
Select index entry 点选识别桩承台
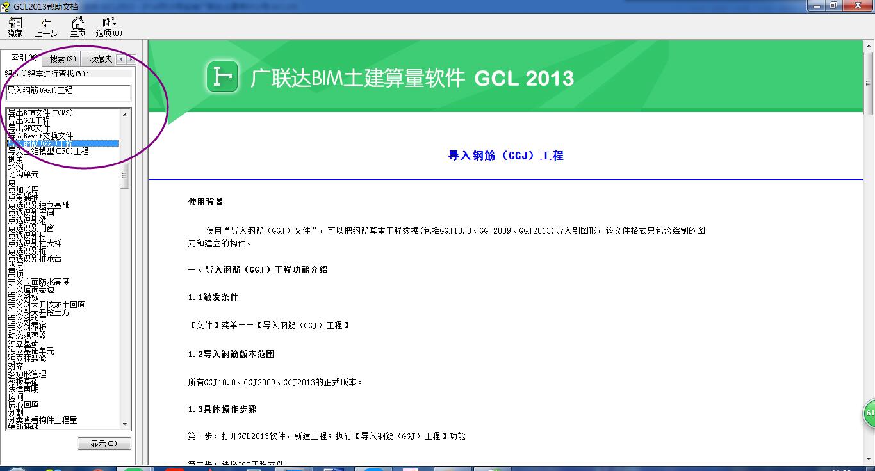click(x=35, y=259)
